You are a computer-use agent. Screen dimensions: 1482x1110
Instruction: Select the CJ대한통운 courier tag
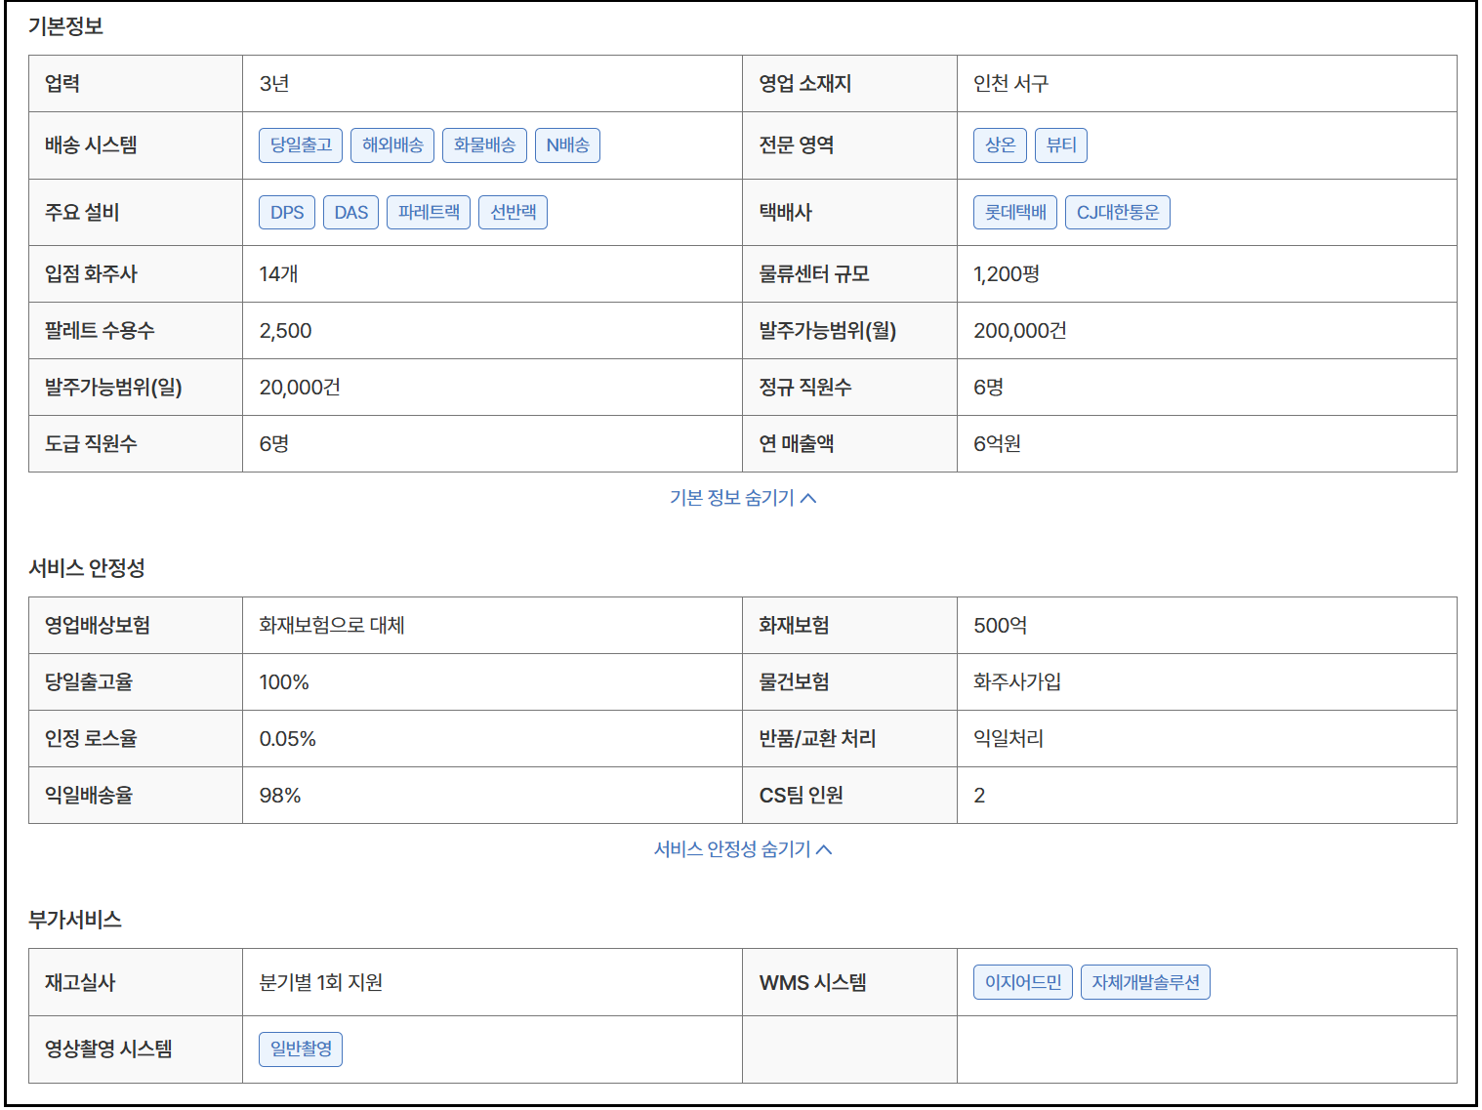[x=1118, y=213]
